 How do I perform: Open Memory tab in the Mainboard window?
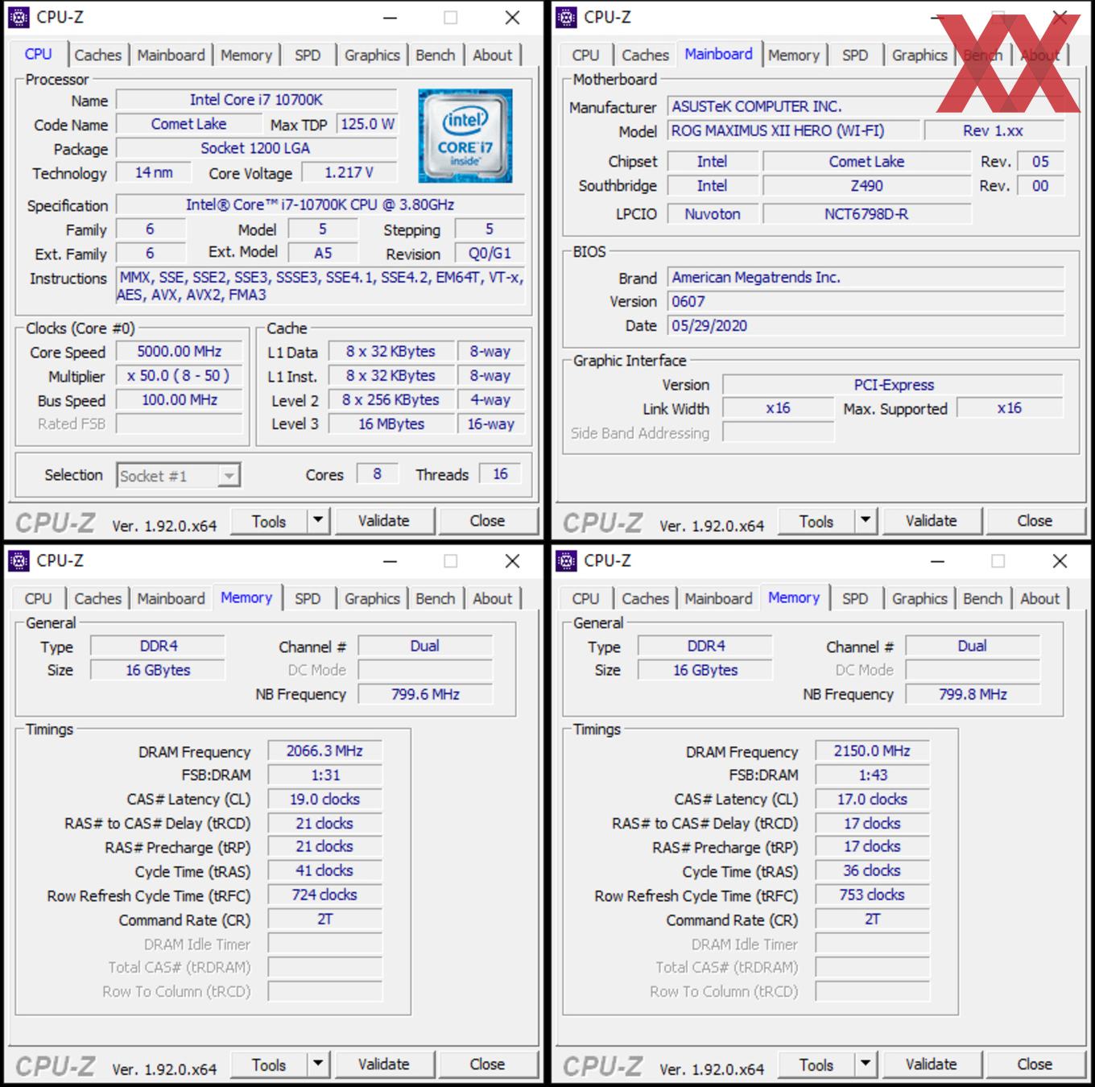coord(793,55)
